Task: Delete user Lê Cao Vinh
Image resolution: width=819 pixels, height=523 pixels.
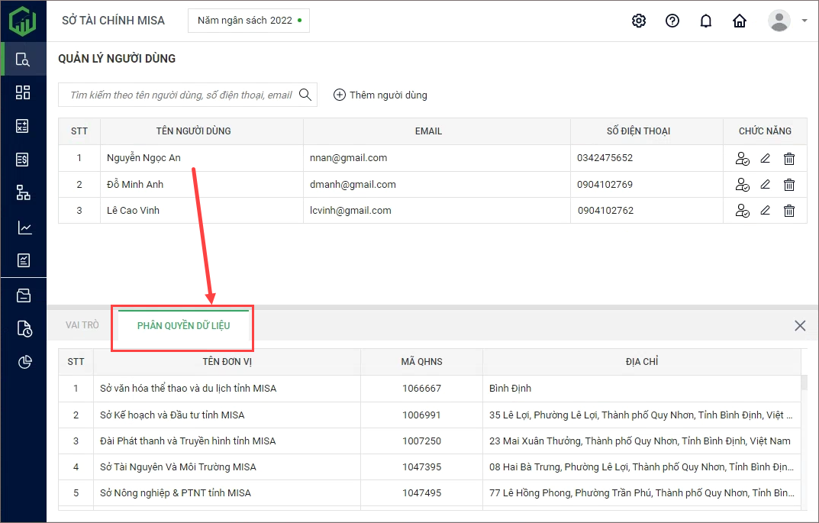Action: (789, 211)
